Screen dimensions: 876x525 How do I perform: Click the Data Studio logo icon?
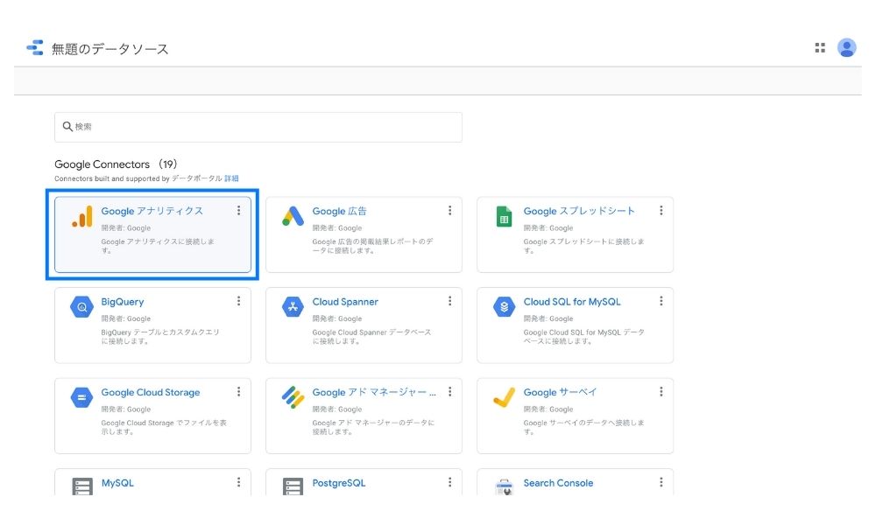tap(35, 48)
